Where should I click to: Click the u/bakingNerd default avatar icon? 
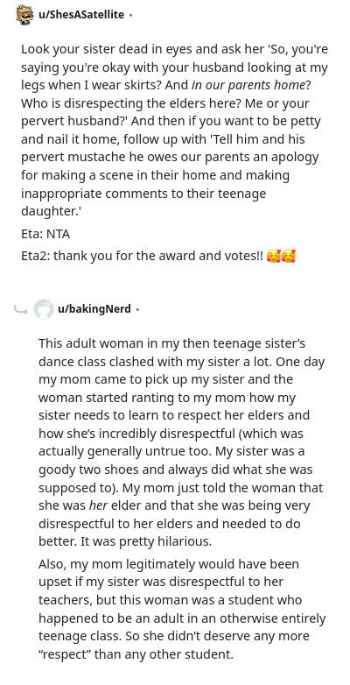[44, 309]
